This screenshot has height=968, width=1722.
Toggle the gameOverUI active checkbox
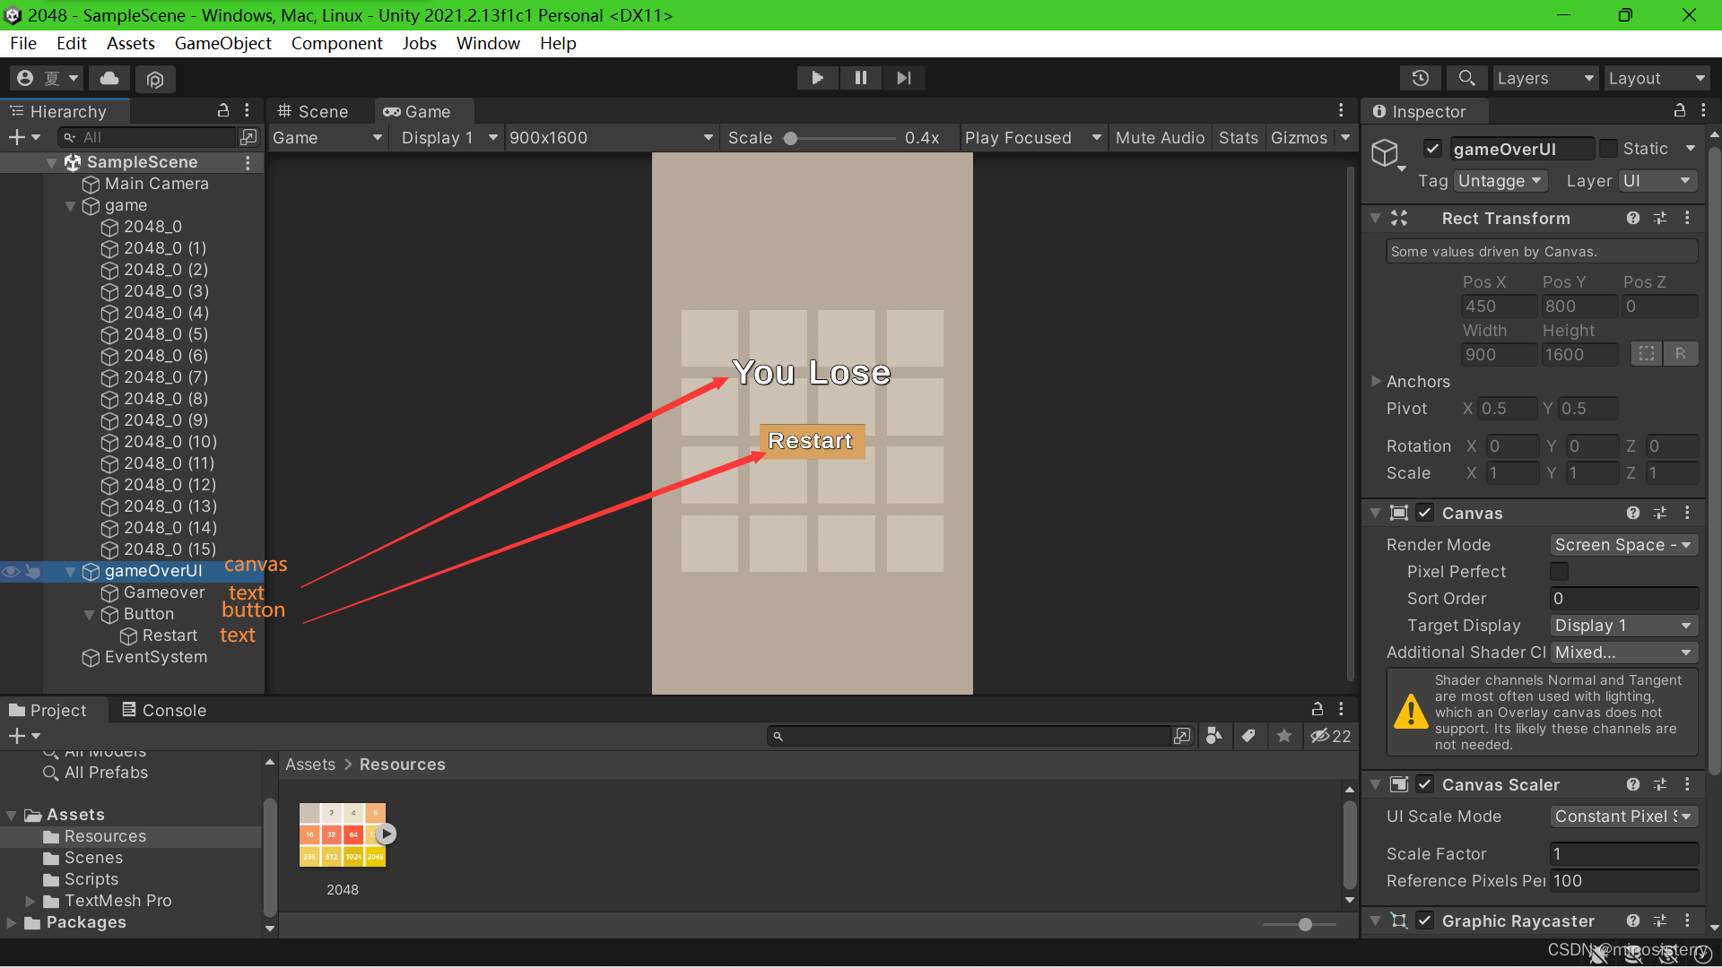click(1432, 149)
